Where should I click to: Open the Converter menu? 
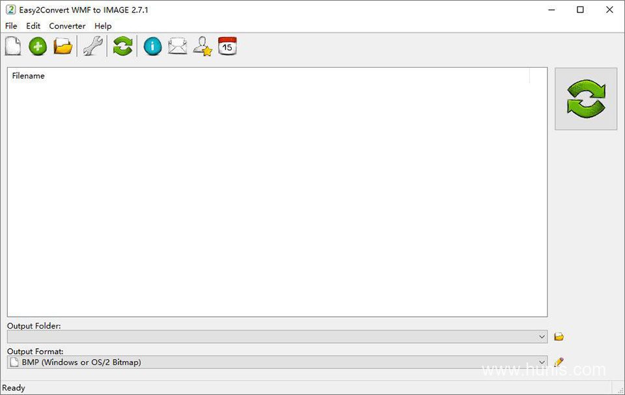point(67,26)
